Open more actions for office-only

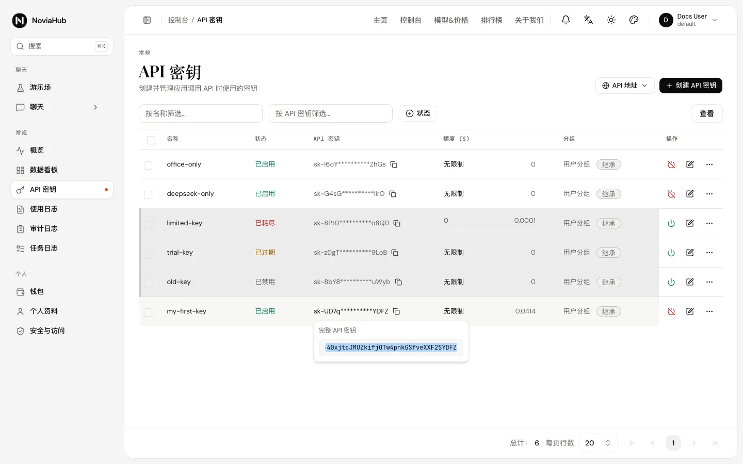coord(709,164)
